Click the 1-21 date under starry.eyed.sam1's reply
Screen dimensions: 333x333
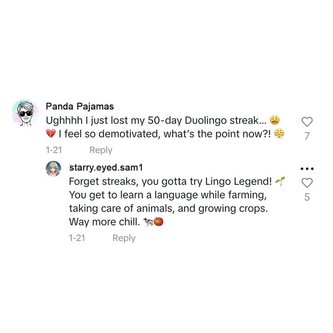pos(77,238)
